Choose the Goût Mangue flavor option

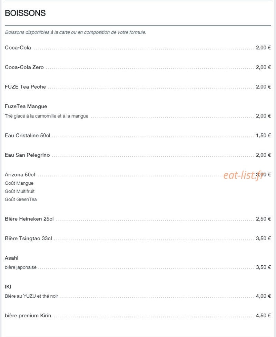tap(19, 183)
